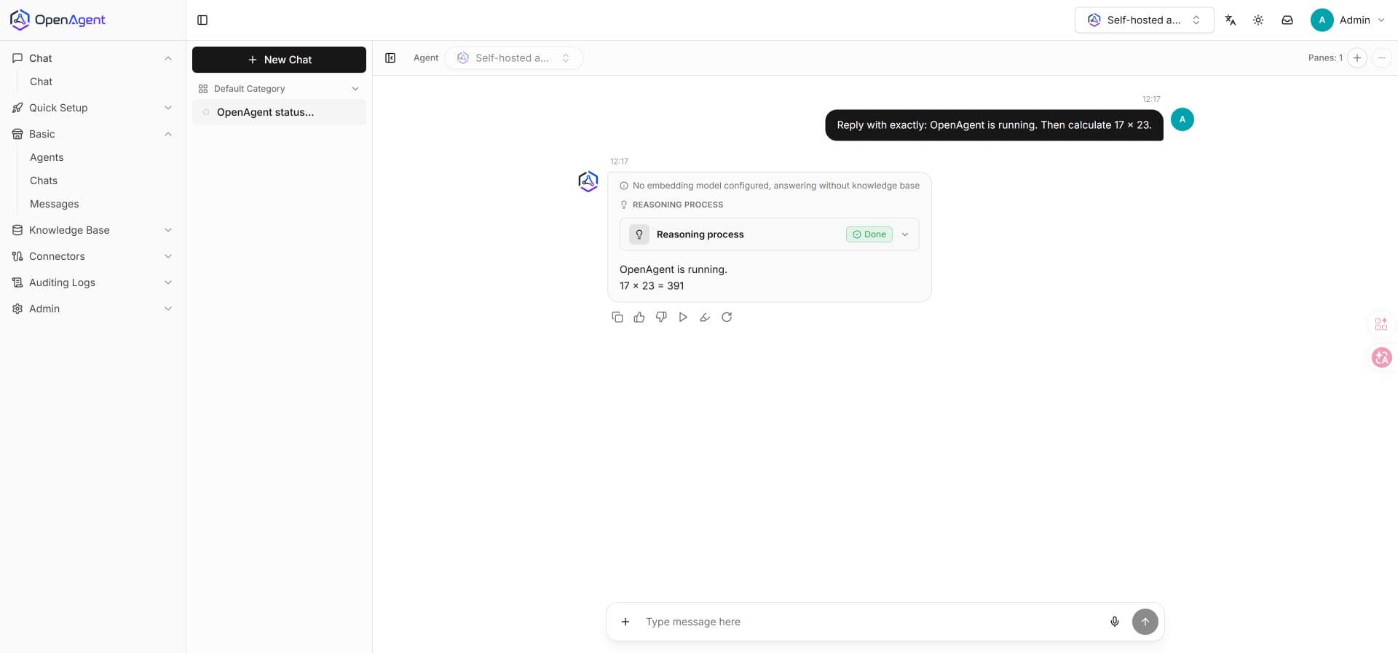Click the Done status badge
Viewport: 1398px width, 653px height.
click(869, 234)
